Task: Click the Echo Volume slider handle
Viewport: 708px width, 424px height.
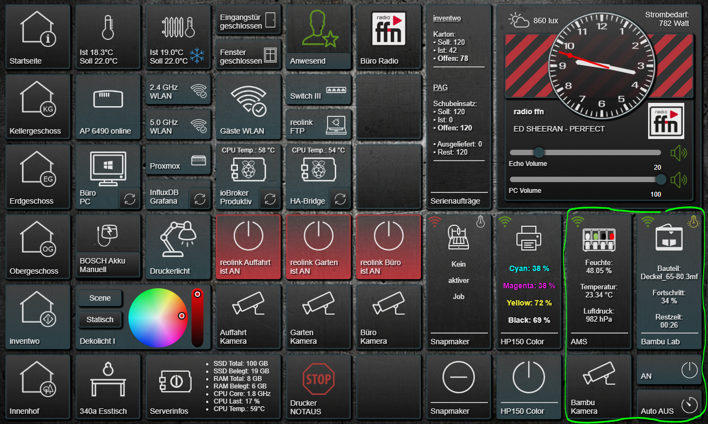Action: point(539,152)
